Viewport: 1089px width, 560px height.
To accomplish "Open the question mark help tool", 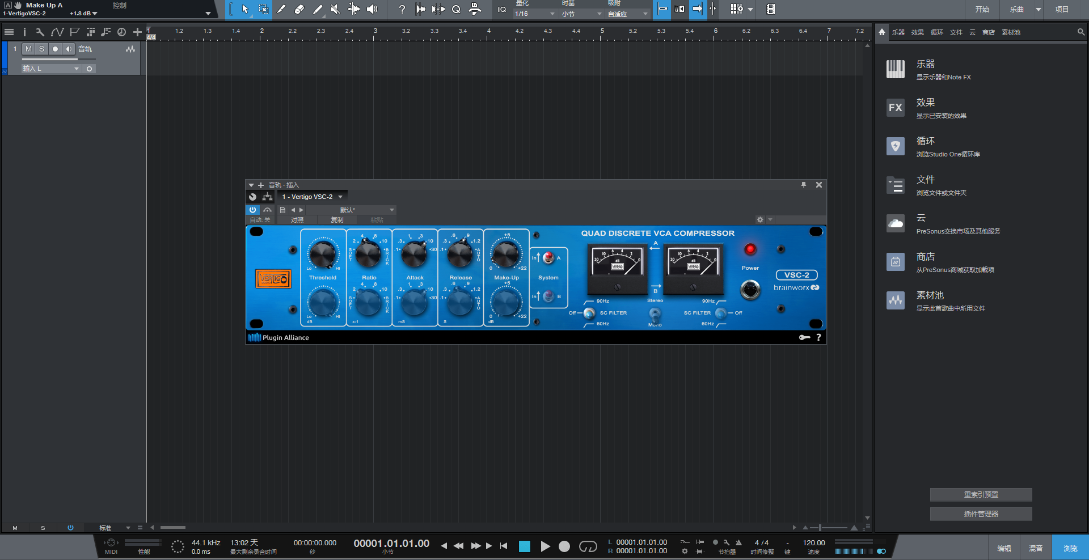I will tap(402, 9).
